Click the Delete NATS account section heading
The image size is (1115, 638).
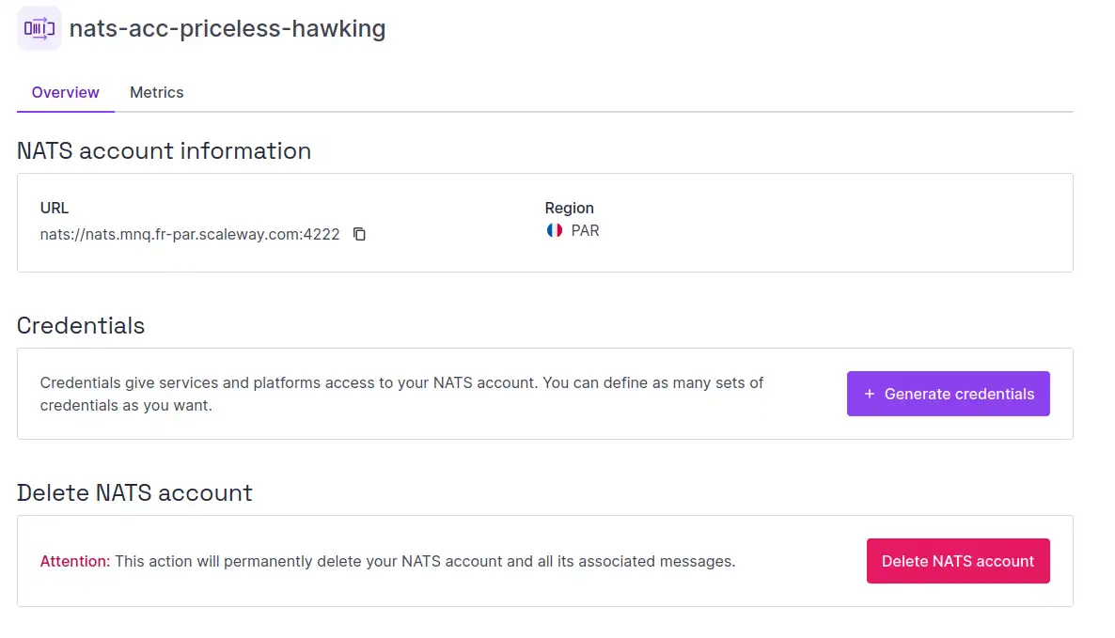click(134, 492)
